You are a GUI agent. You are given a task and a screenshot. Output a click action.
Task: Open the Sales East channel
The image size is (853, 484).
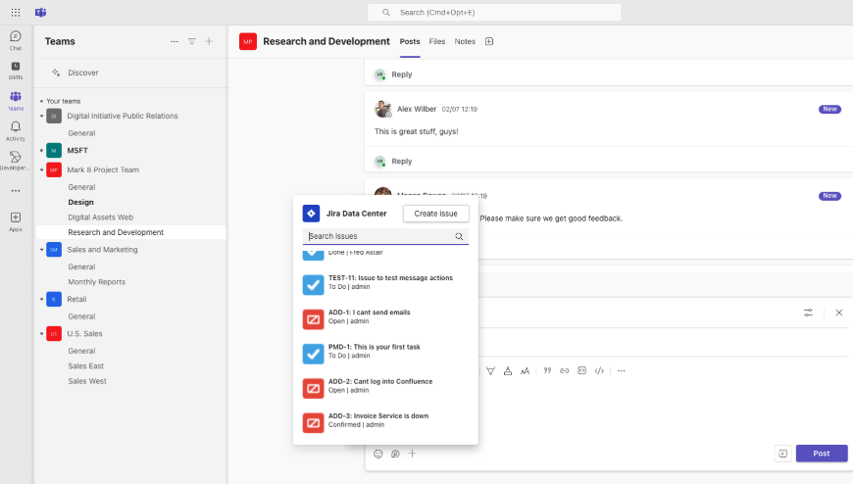[x=86, y=365]
